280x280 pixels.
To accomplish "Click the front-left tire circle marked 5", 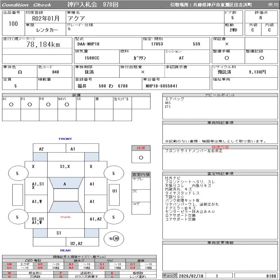I will tap(17, 173).
